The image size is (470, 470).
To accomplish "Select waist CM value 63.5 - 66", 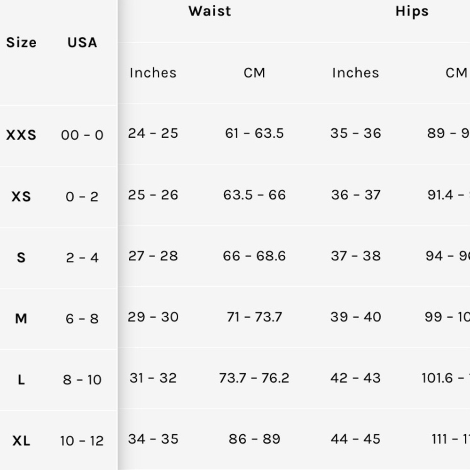I will click(x=254, y=195).
